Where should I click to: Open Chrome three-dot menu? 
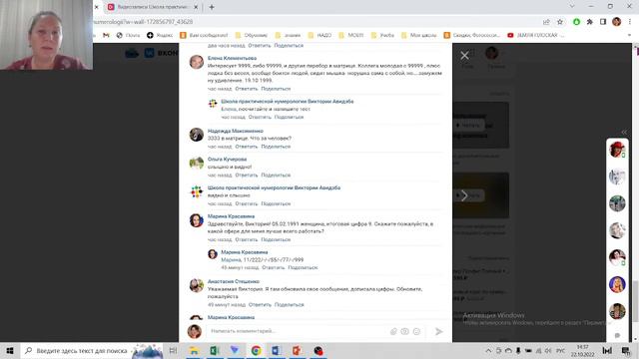630,22
